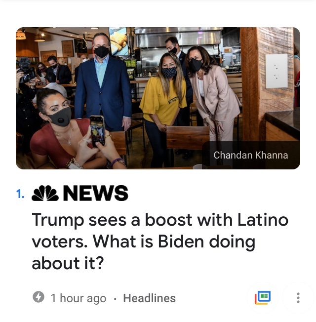Image resolution: width=316 pixels, height=322 pixels.
Task: Click the Headlines section label
Action: (149, 298)
